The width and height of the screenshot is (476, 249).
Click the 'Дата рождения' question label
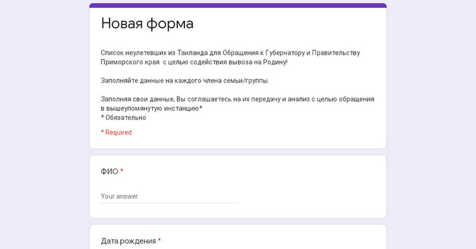click(128, 241)
